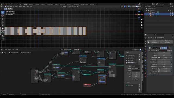
Task: Select the Select Box tool in viewport toolbar
Action: pyautogui.click(x=2, y=12)
